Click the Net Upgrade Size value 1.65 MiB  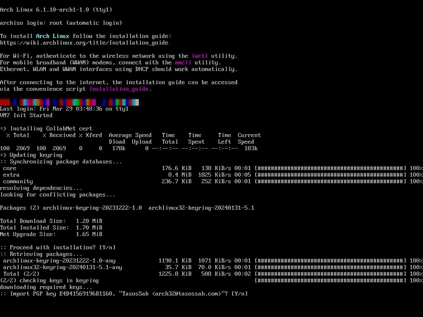pyautogui.click(x=89, y=234)
